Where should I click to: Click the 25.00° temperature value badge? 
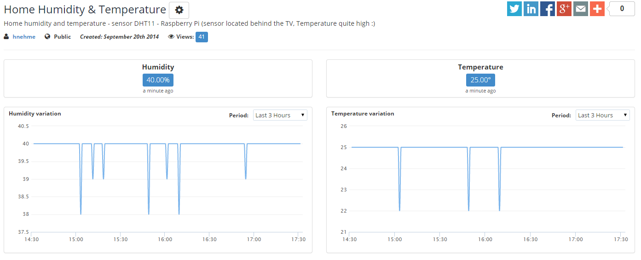(x=480, y=80)
